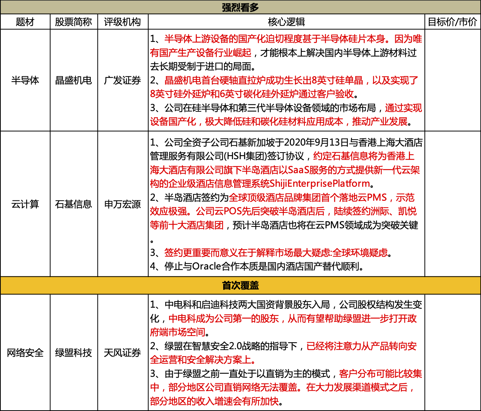Screen dimensions: 481x411
Task: Select the 广发证券 rating agency cell
Action: (x=123, y=80)
